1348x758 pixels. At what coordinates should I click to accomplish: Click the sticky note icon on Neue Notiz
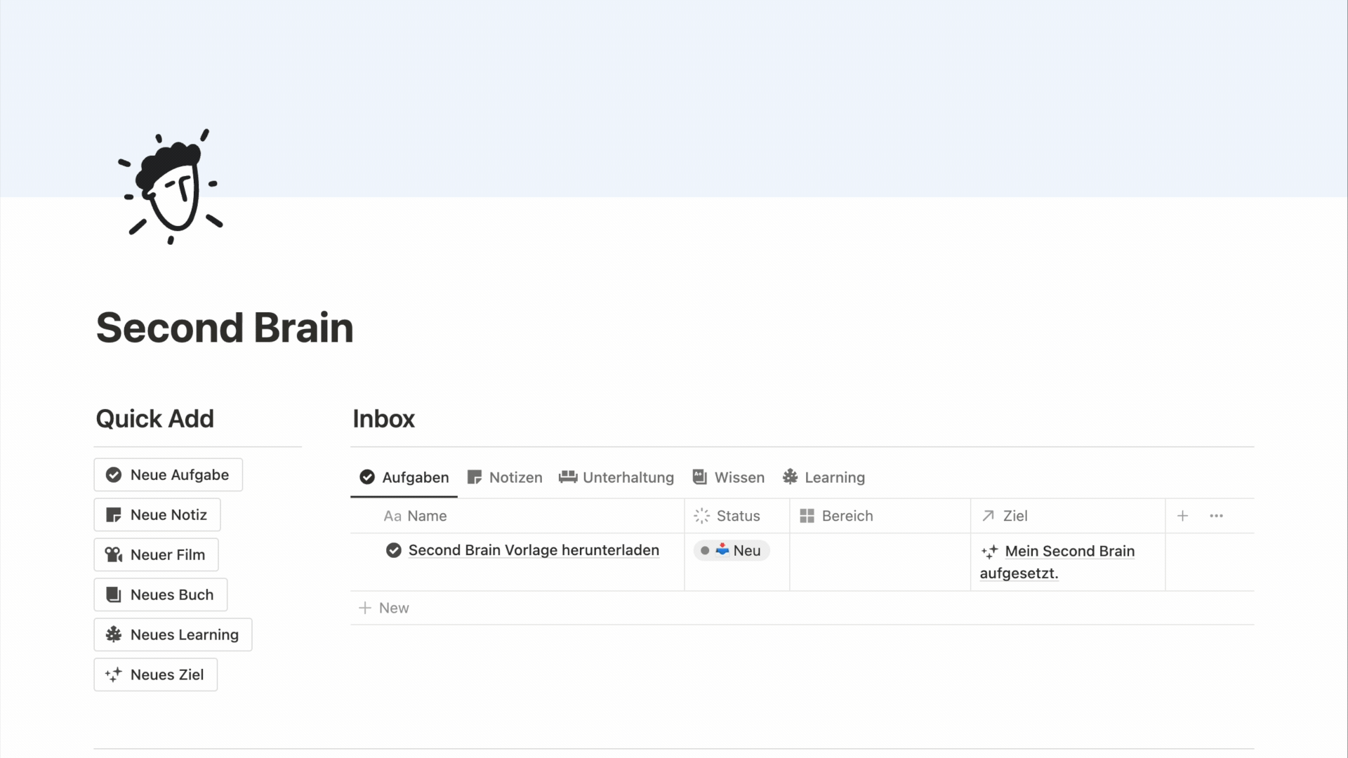[x=113, y=514]
